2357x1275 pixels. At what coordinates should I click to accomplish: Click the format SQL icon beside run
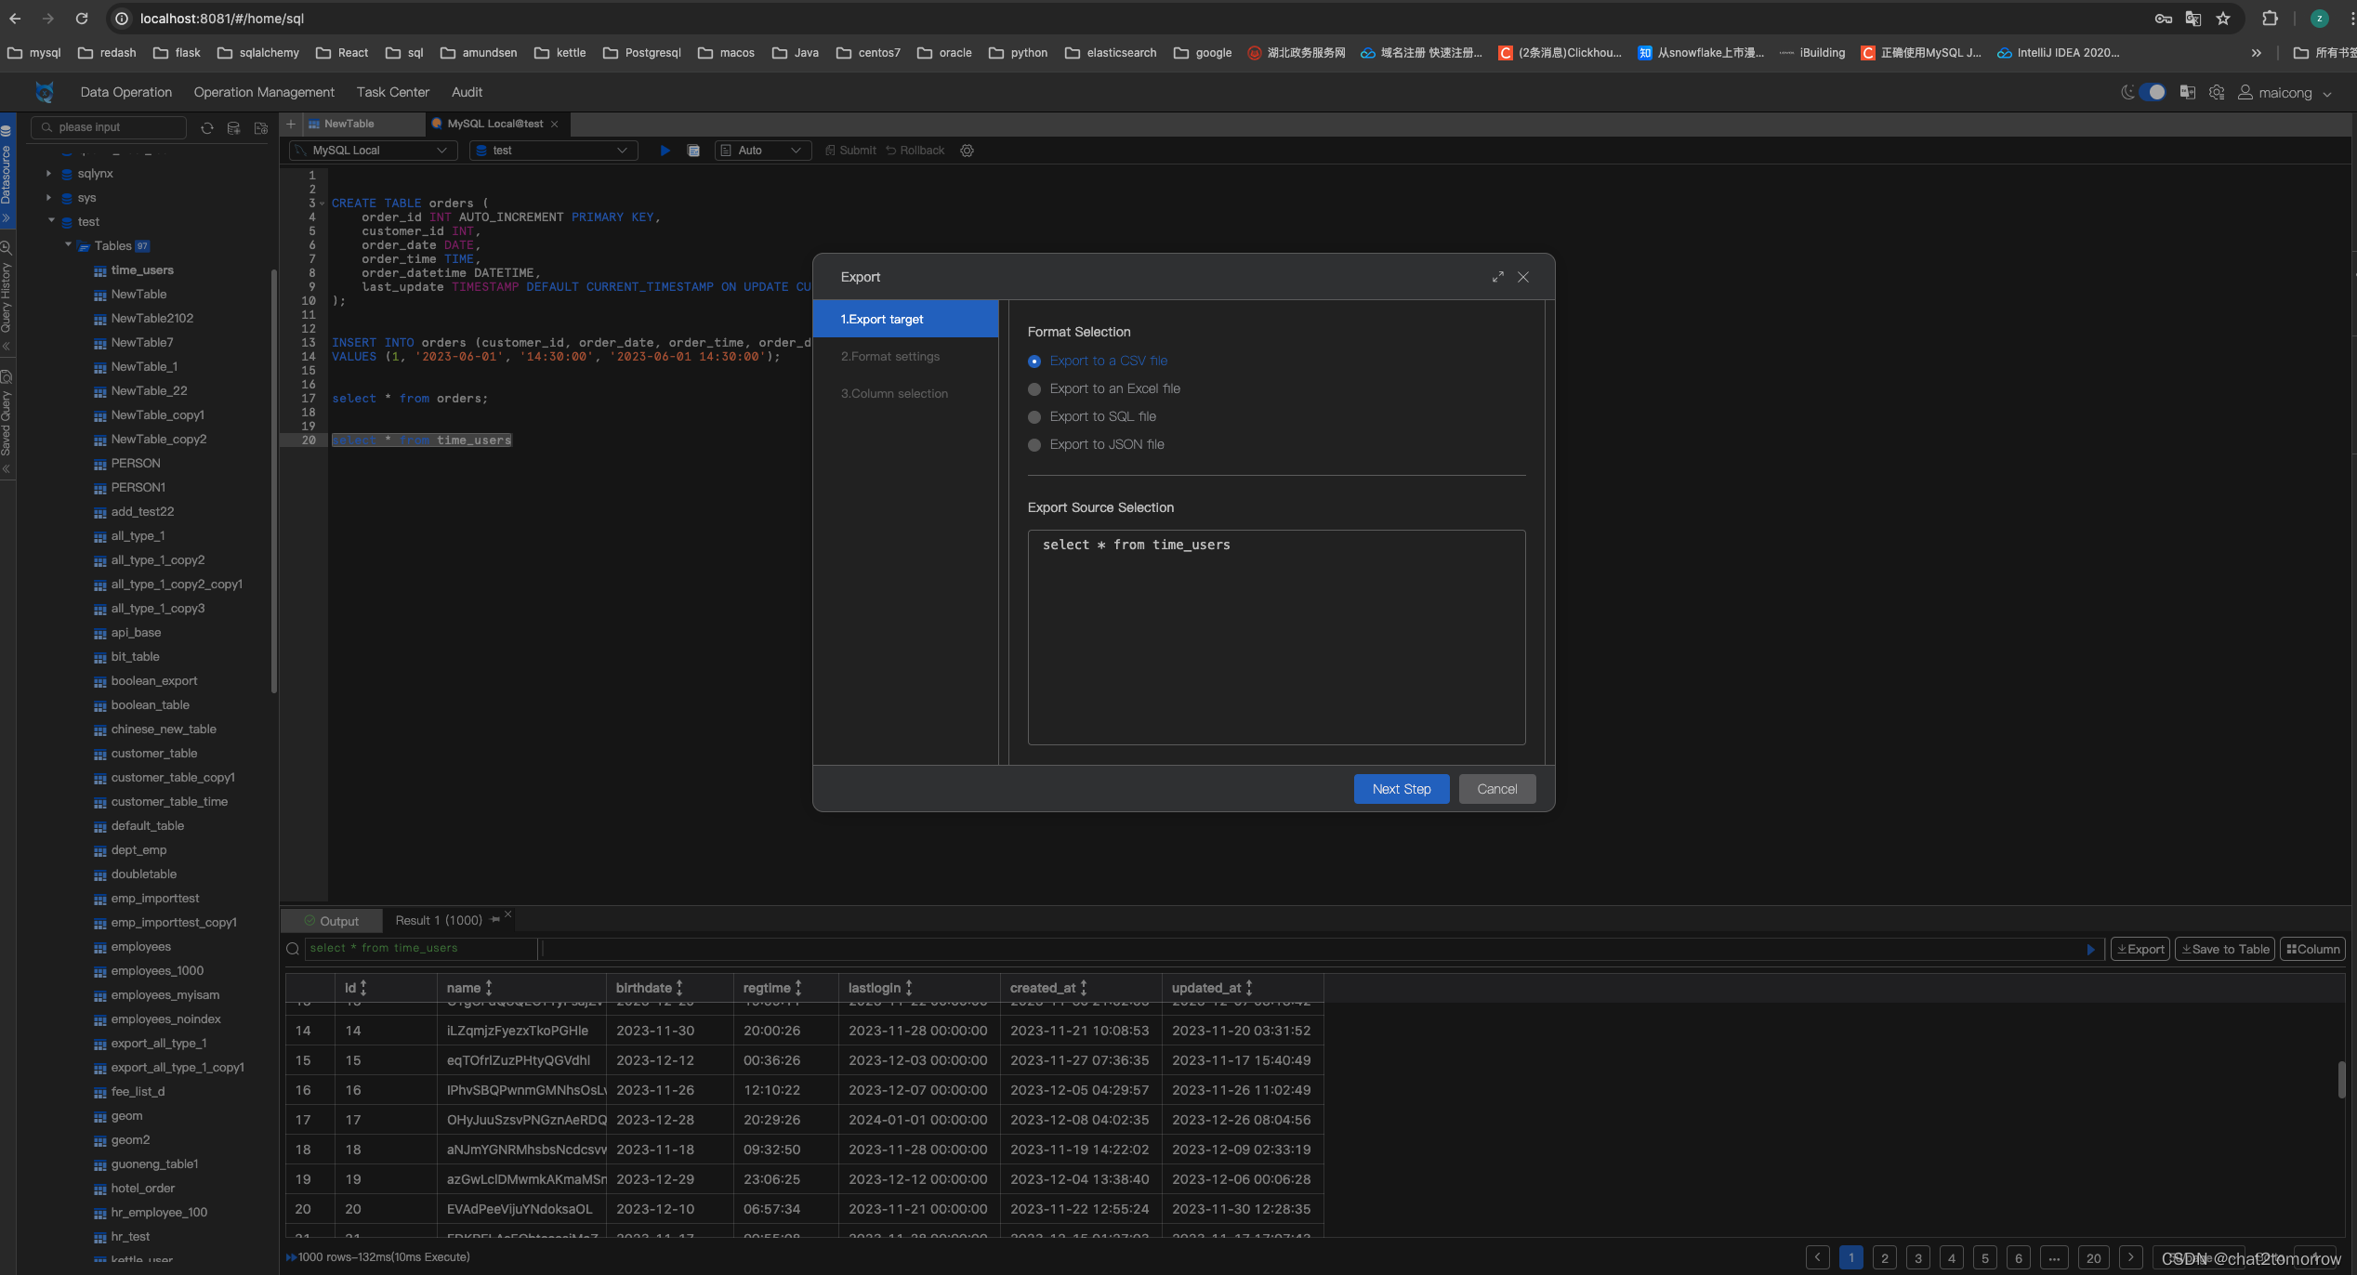tap(693, 151)
